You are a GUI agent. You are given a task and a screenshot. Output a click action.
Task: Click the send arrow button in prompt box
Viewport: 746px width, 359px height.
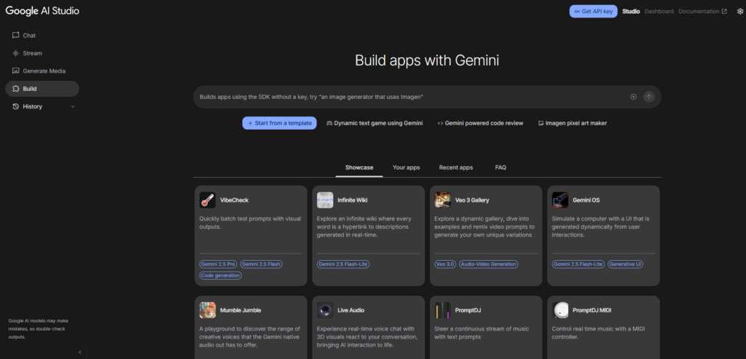click(649, 97)
